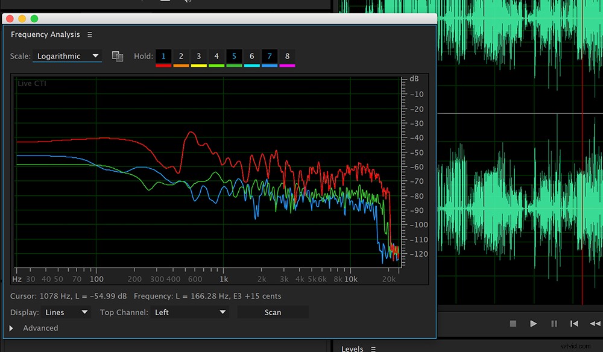Open the Frequency Analysis panel menu
The width and height of the screenshot is (603, 352).
89,34
